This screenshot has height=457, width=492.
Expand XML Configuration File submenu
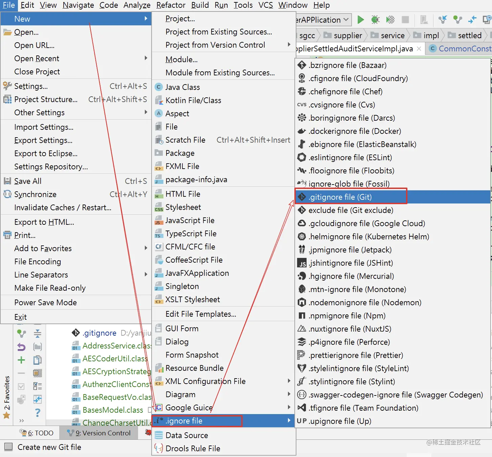pos(223,381)
